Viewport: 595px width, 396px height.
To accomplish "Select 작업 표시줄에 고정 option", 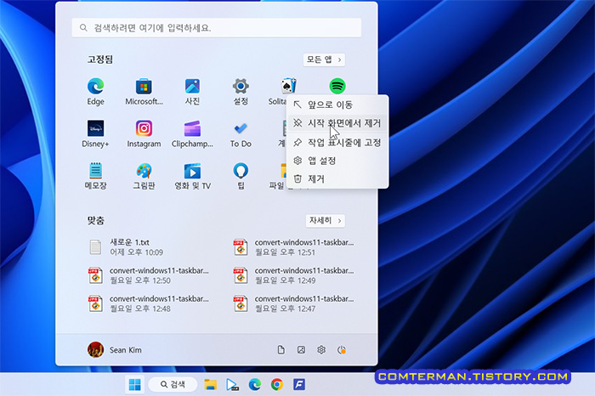I will click(337, 143).
